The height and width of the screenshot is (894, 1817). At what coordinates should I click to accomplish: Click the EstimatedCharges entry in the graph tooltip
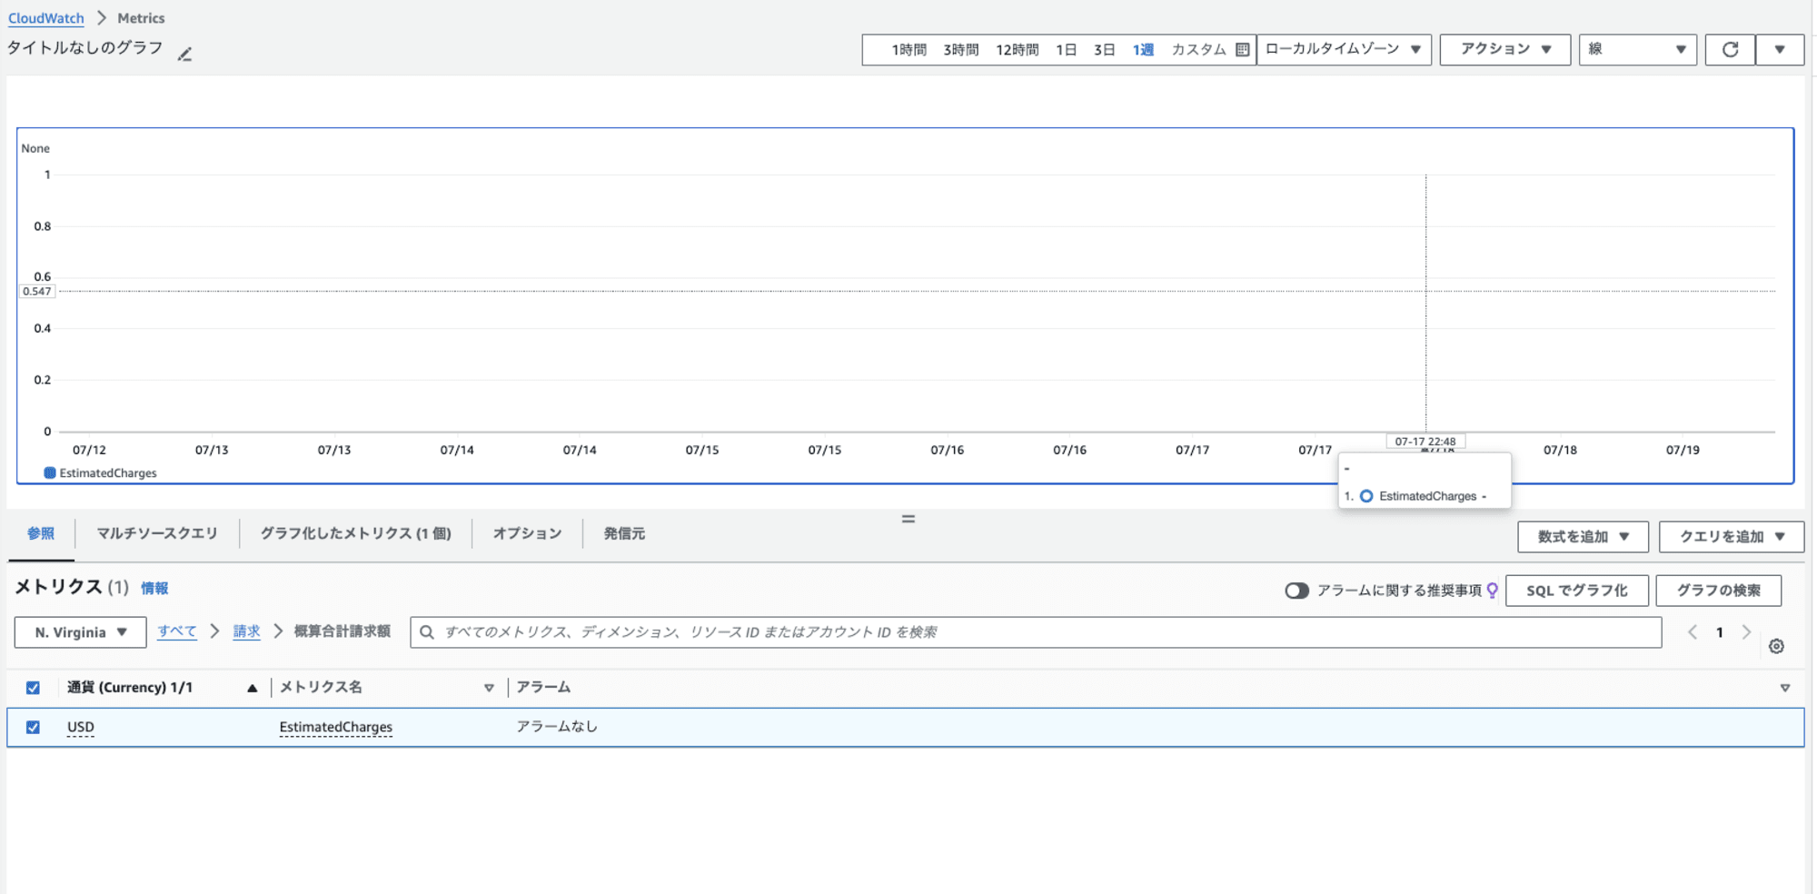click(1427, 496)
